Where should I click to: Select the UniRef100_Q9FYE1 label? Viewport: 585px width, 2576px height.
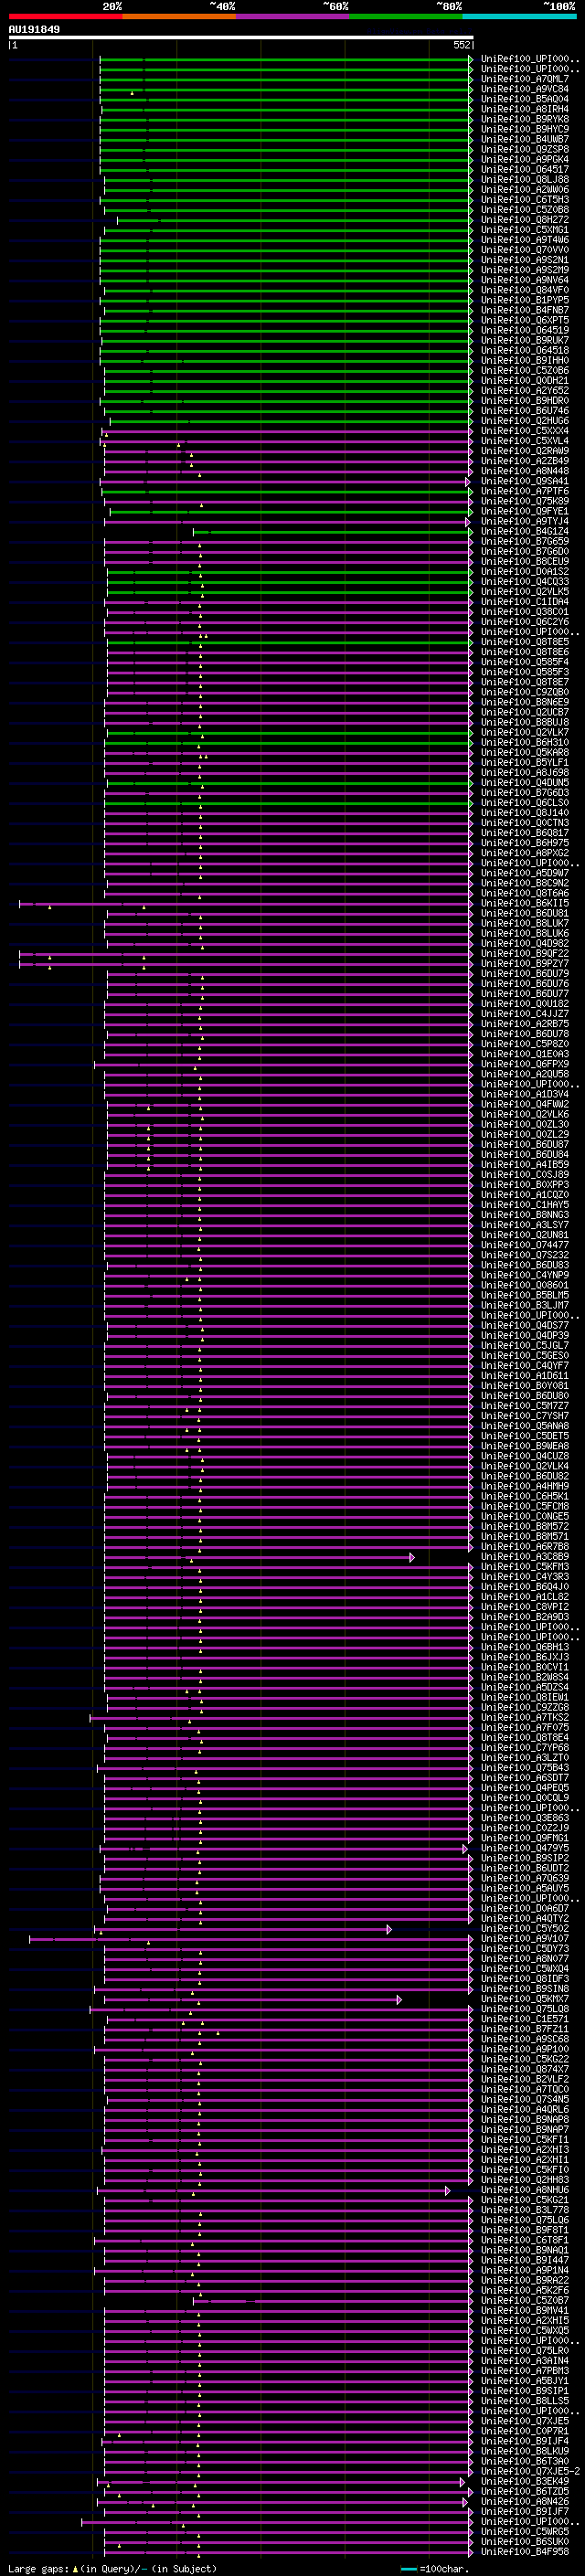(525, 511)
